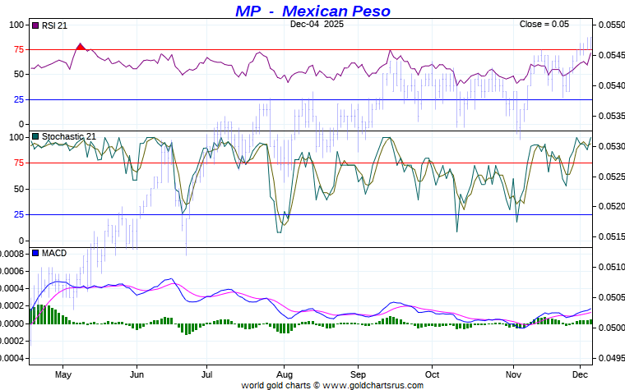Click the 0.0525 price label on right axis
This screenshot has width=625, height=390.
tap(612, 177)
